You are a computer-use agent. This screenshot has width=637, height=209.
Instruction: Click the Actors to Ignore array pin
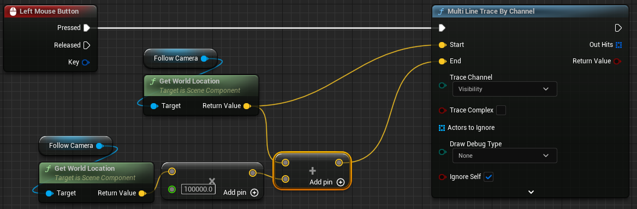pyautogui.click(x=442, y=128)
